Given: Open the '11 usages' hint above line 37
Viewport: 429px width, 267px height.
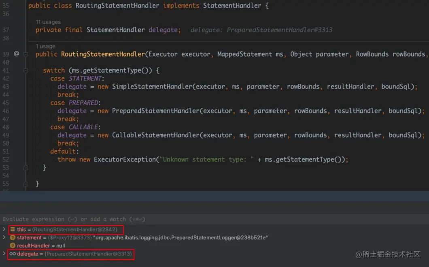Looking at the screenshot, I should coord(48,22).
